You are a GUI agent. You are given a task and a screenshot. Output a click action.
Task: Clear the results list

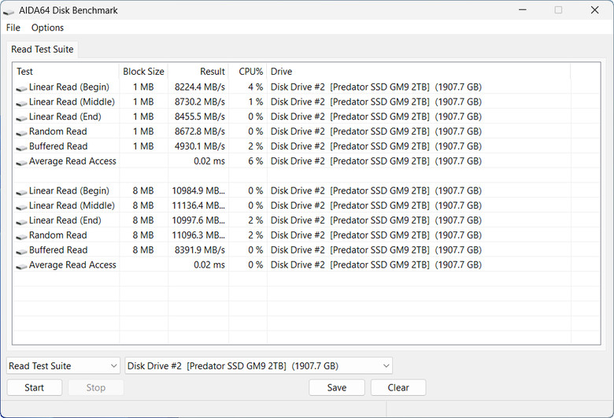(398, 387)
